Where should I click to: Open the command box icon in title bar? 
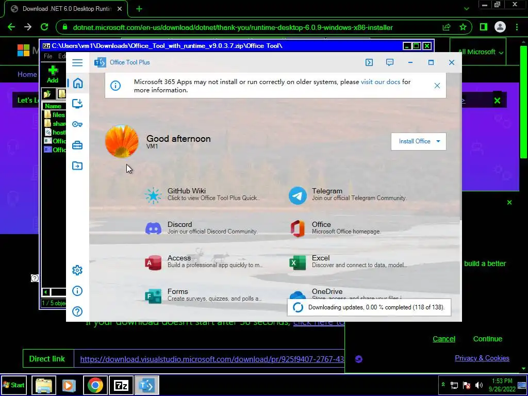(x=369, y=62)
